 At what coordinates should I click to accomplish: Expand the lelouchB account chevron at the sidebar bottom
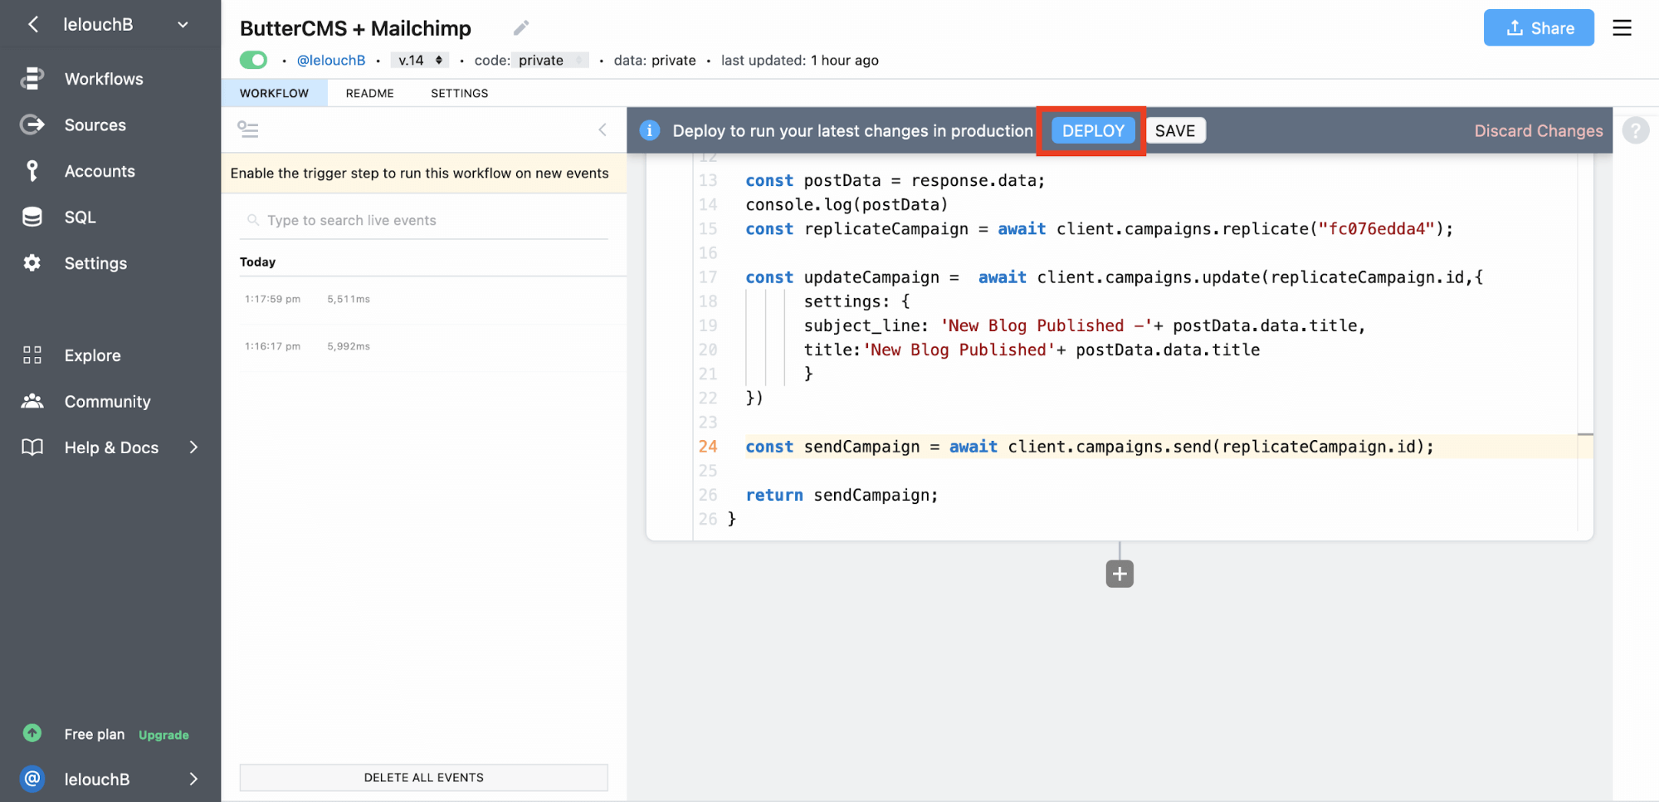coord(193,779)
